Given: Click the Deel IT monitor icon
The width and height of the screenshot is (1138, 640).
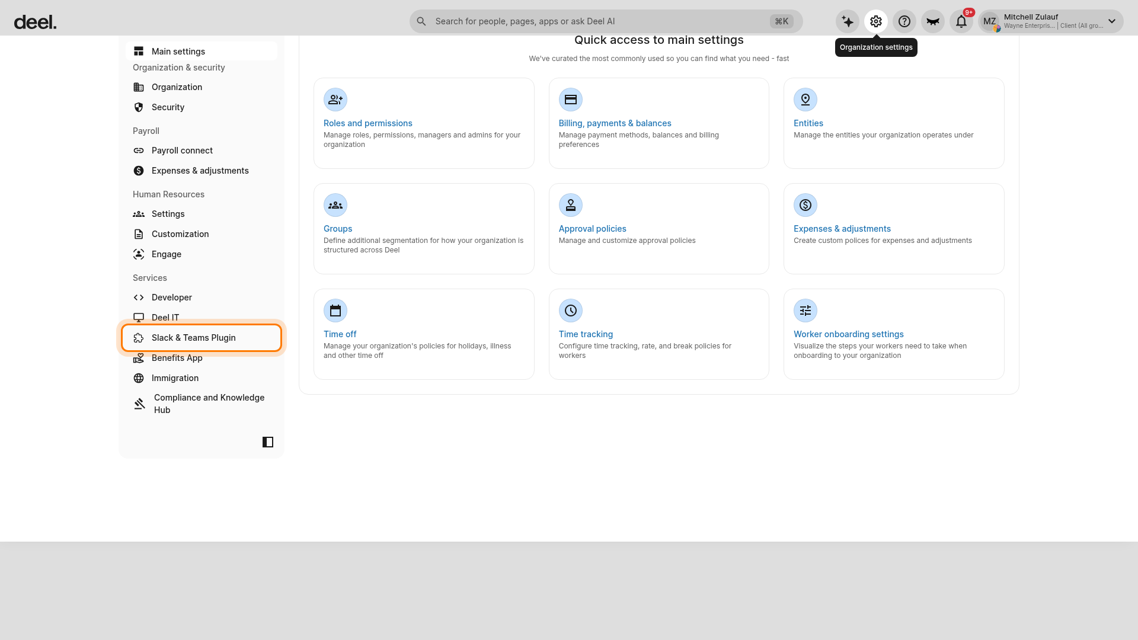Looking at the screenshot, I should [x=139, y=318].
